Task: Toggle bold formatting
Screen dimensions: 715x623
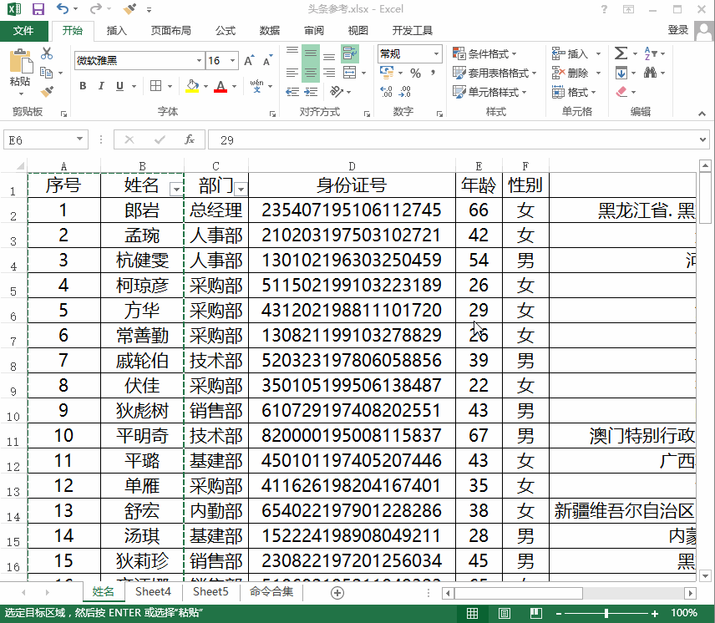Action: 83,86
